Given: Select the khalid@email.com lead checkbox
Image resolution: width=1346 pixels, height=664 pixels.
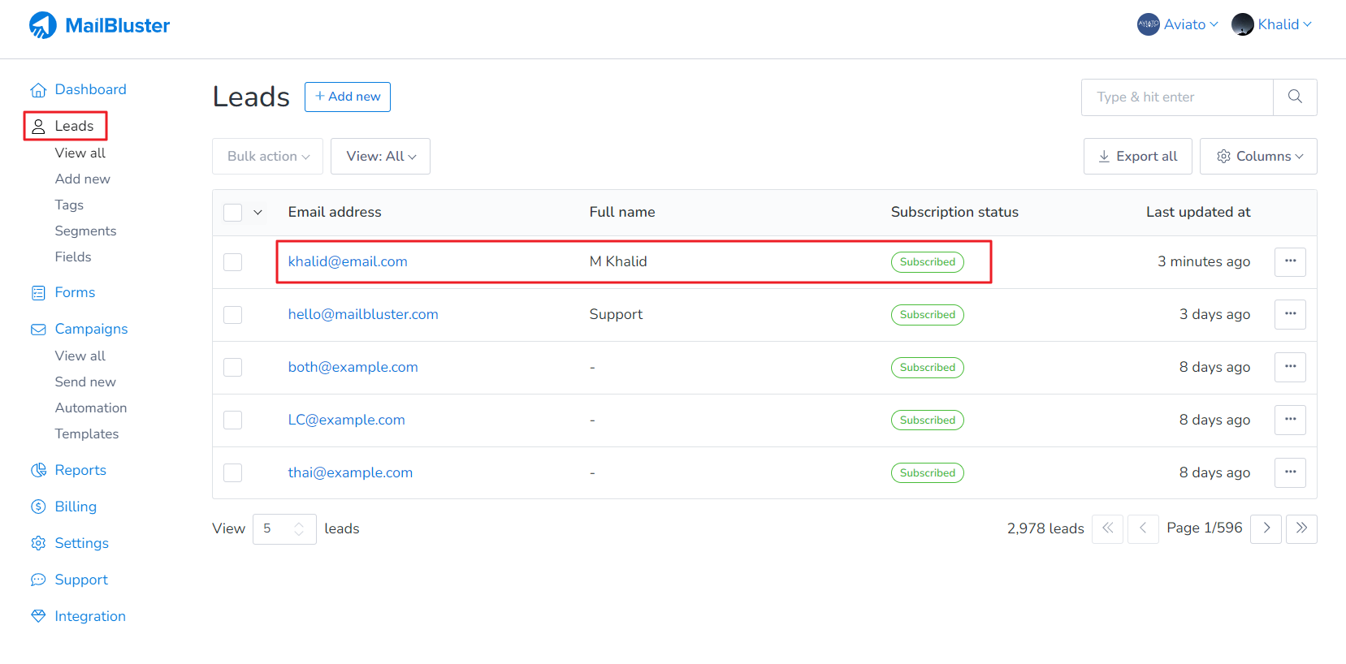Looking at the screenshot, I should coord(233,262).
